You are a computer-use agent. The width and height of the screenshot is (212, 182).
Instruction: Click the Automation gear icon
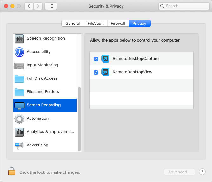coord(19,118)
